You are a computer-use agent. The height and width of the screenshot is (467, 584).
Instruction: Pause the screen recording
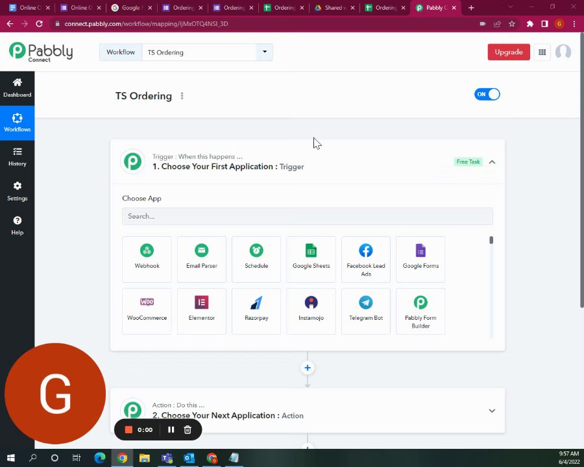coord(171,430)
